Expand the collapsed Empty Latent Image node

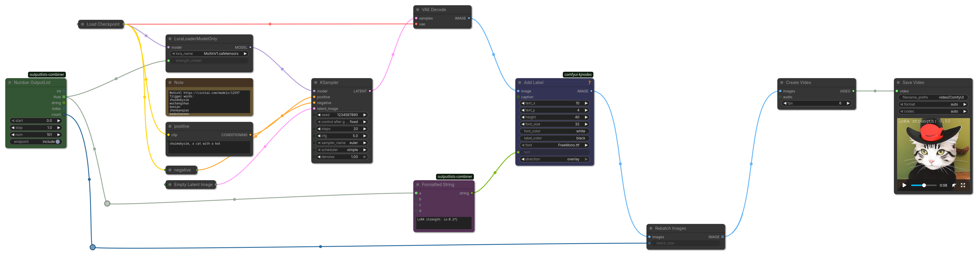(170, 185)
